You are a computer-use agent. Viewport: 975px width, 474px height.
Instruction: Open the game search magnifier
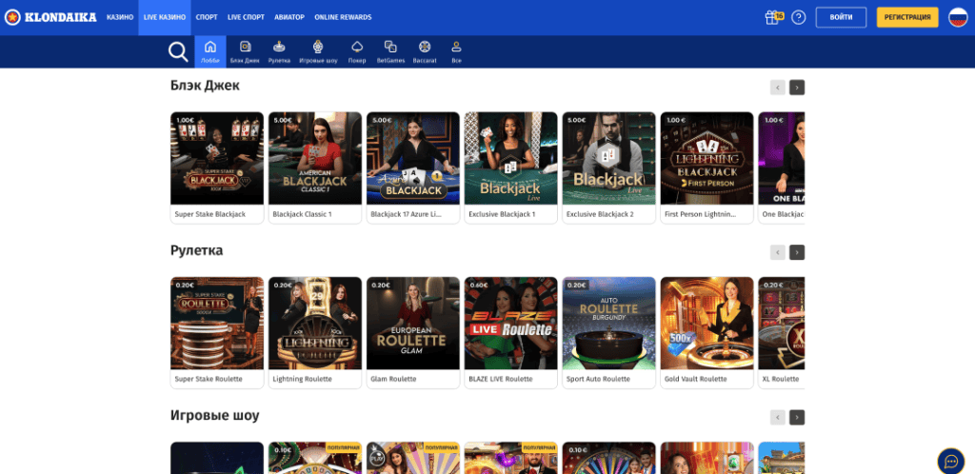178,52
